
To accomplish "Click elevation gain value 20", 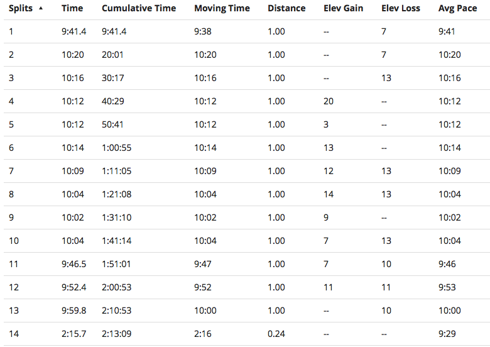I will pyautogui.click(x=329, y=101).
